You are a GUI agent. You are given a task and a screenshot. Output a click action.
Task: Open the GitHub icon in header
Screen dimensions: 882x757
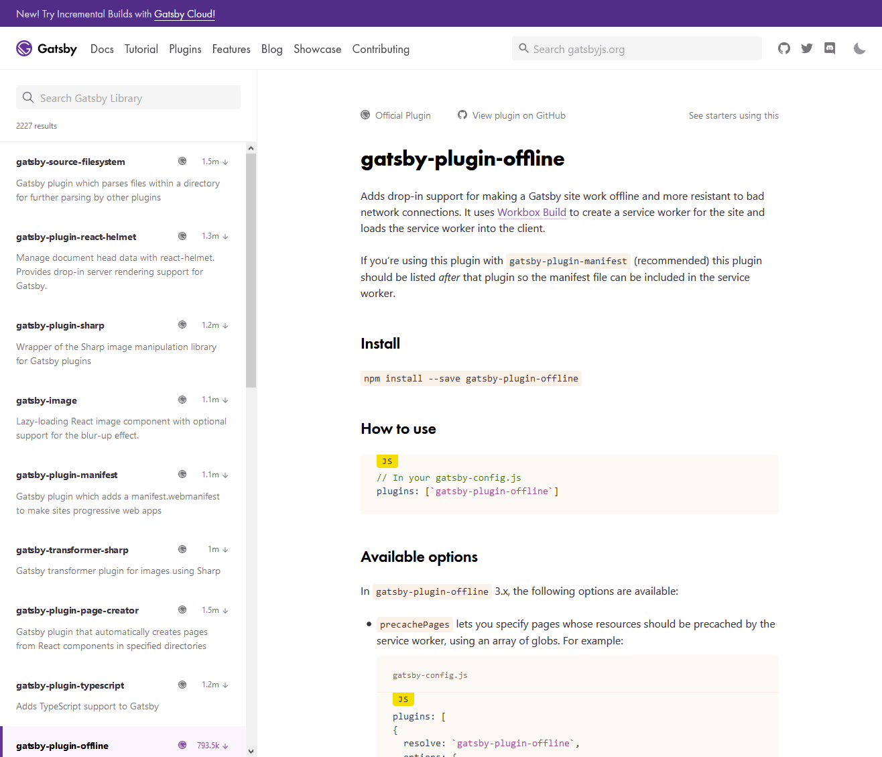point(784,48)
